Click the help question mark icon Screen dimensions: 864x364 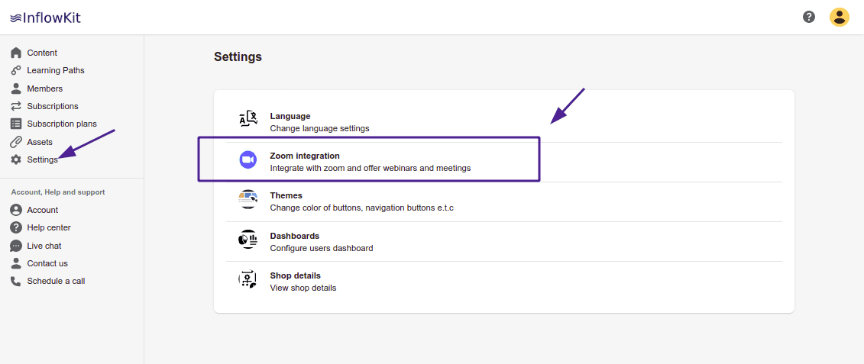tap(809, 17)
